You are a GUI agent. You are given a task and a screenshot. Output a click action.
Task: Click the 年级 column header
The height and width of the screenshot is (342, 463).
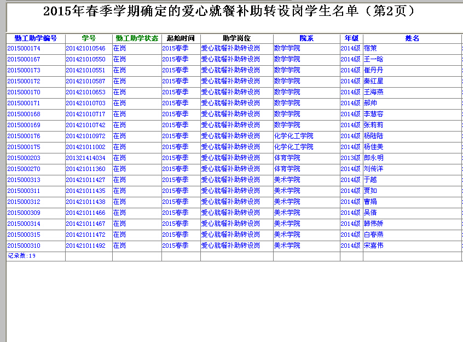351,38
